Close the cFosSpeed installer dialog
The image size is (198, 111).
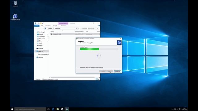(x=120, y=39)
